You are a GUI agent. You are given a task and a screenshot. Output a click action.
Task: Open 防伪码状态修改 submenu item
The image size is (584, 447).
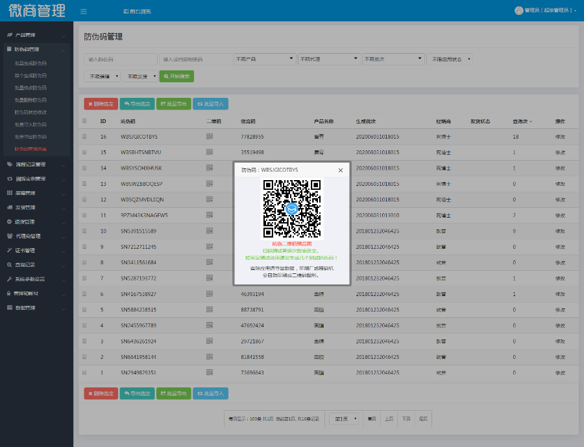(x=30, y=112)
